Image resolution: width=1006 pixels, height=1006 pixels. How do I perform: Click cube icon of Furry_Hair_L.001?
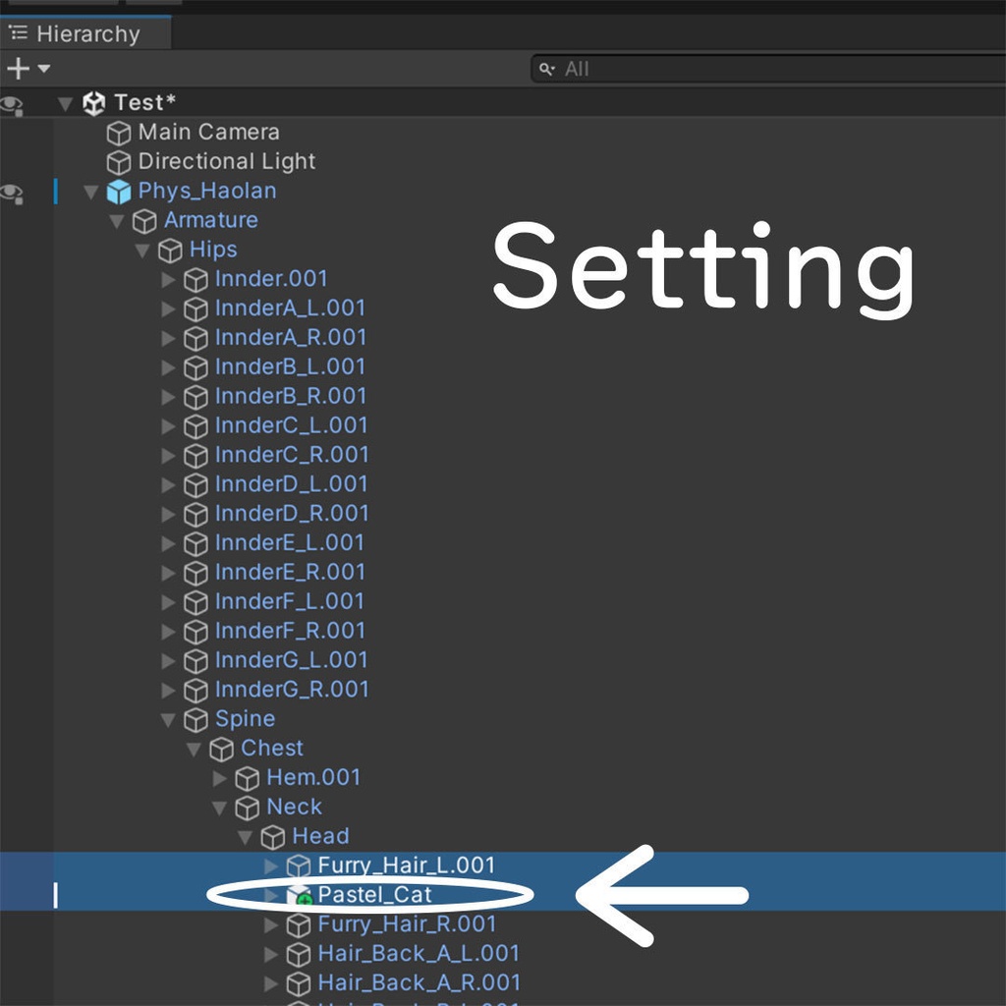click(x=299, y=866)
